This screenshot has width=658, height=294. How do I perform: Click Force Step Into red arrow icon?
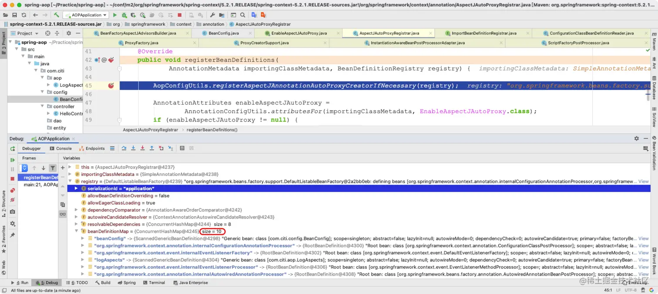click(x=142, y=148)
